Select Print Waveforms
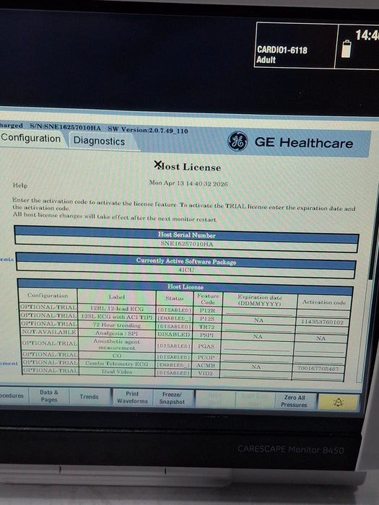 click(x=132, y=398)
